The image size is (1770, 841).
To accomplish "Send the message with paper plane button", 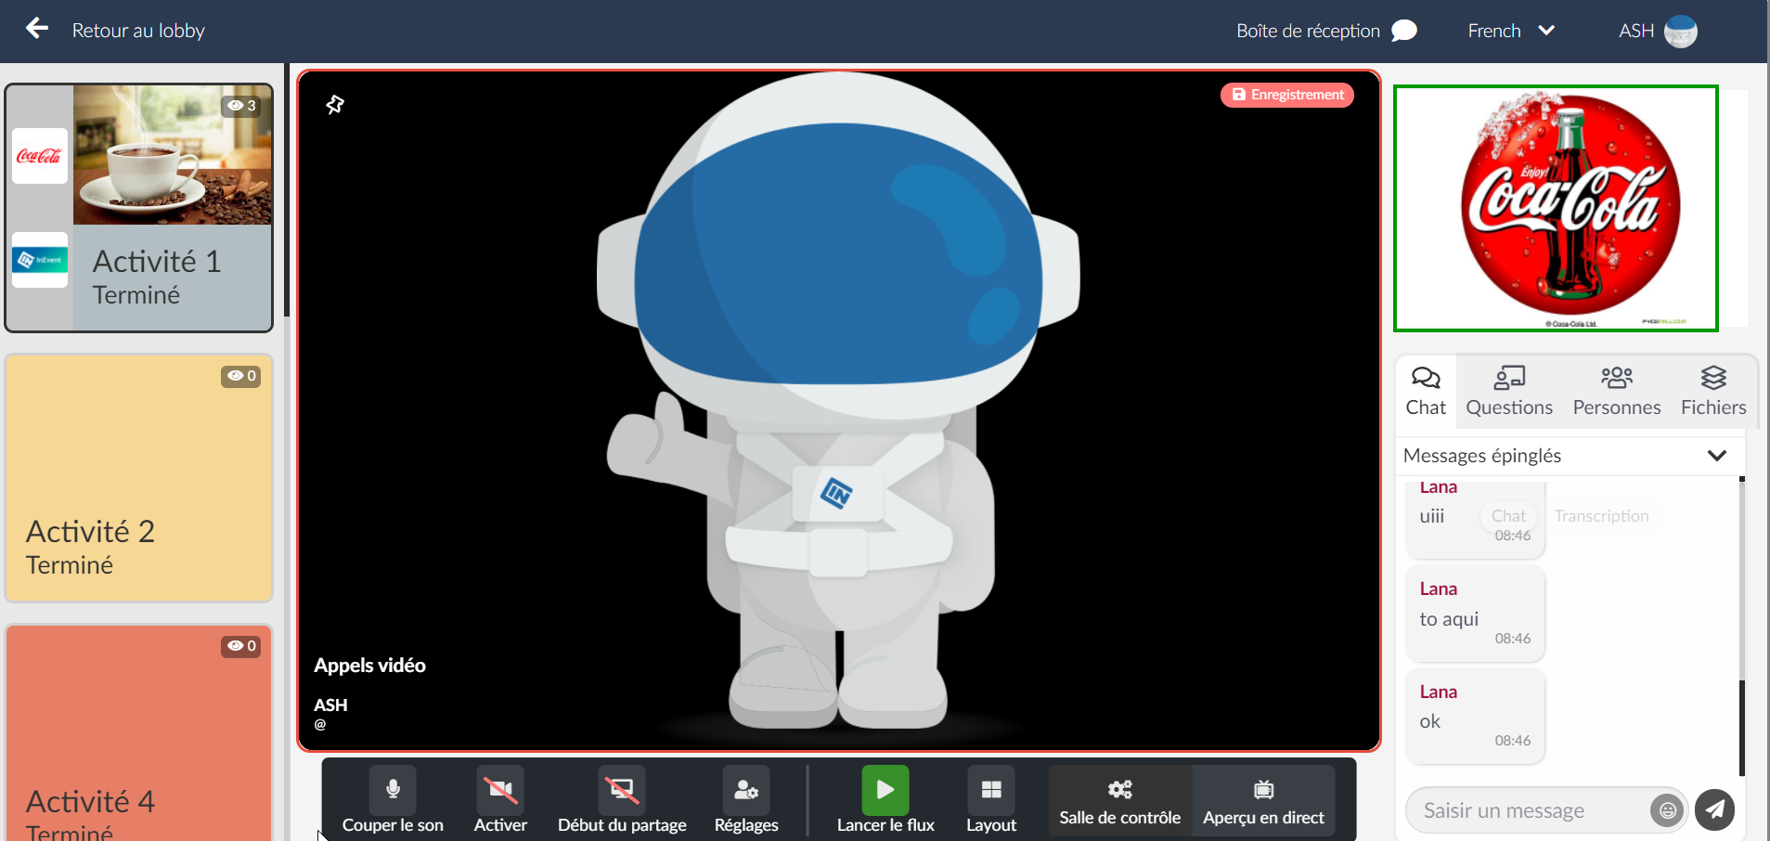I will point(1714,809).
